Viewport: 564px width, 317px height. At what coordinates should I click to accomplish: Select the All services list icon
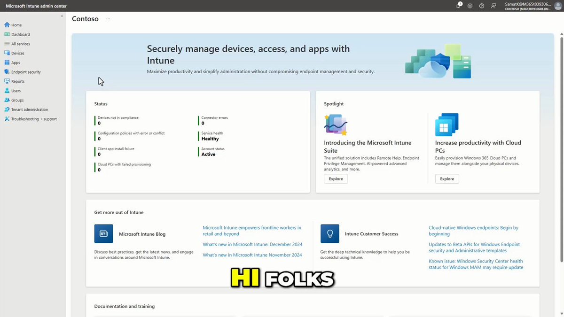7,44
